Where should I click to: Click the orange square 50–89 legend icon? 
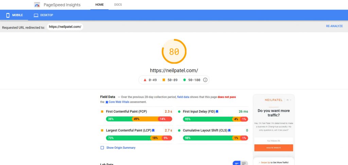[164, 80]
